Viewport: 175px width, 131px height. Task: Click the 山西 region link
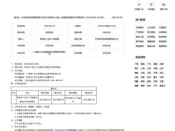click(136, 77)
